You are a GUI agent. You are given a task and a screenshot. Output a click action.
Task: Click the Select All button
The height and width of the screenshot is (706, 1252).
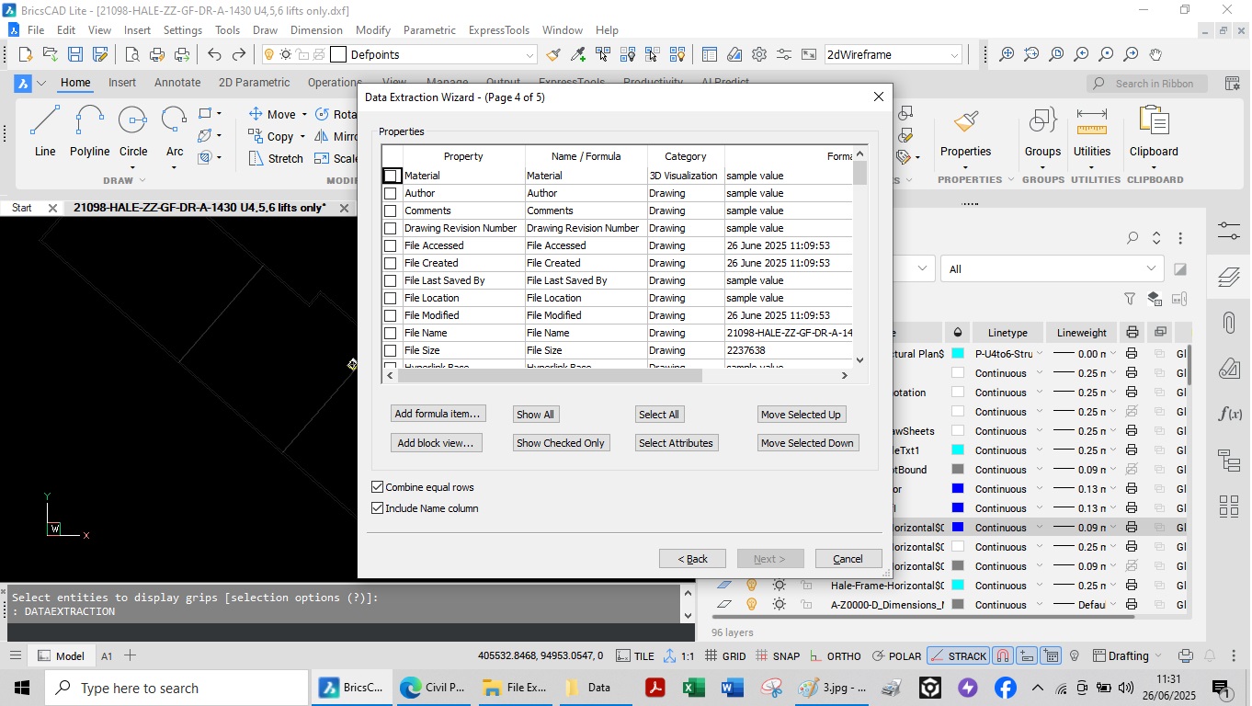659,415
